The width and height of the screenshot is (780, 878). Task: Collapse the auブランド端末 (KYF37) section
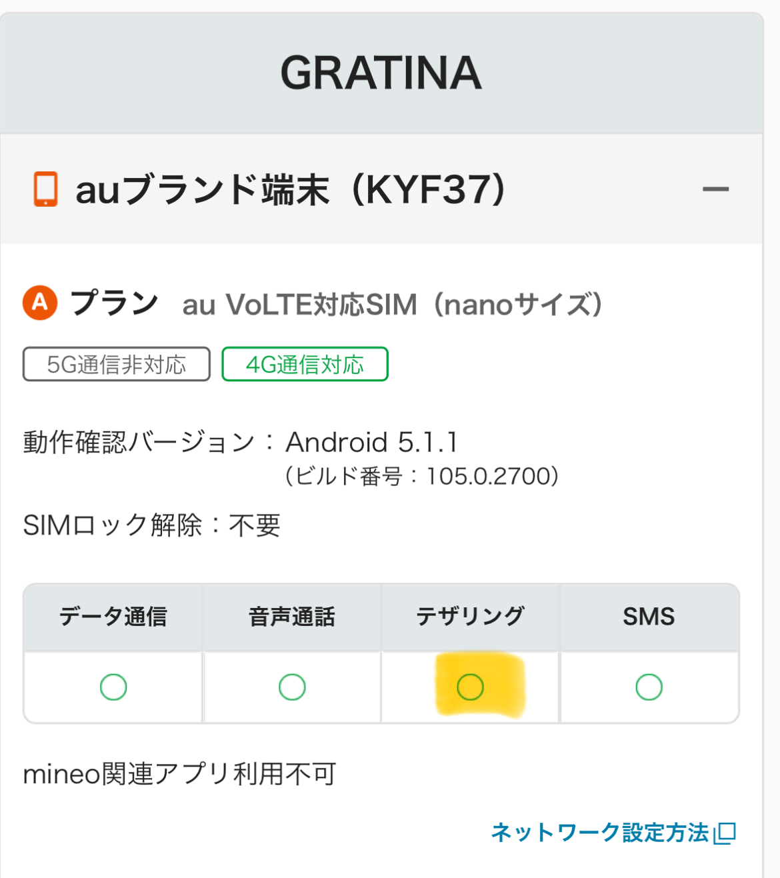click(x=715, y=190)
